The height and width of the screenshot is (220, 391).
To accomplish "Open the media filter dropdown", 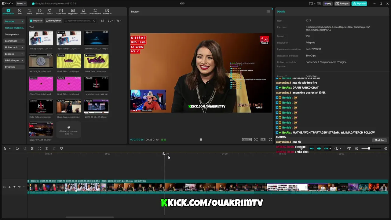I will point(119,21).
